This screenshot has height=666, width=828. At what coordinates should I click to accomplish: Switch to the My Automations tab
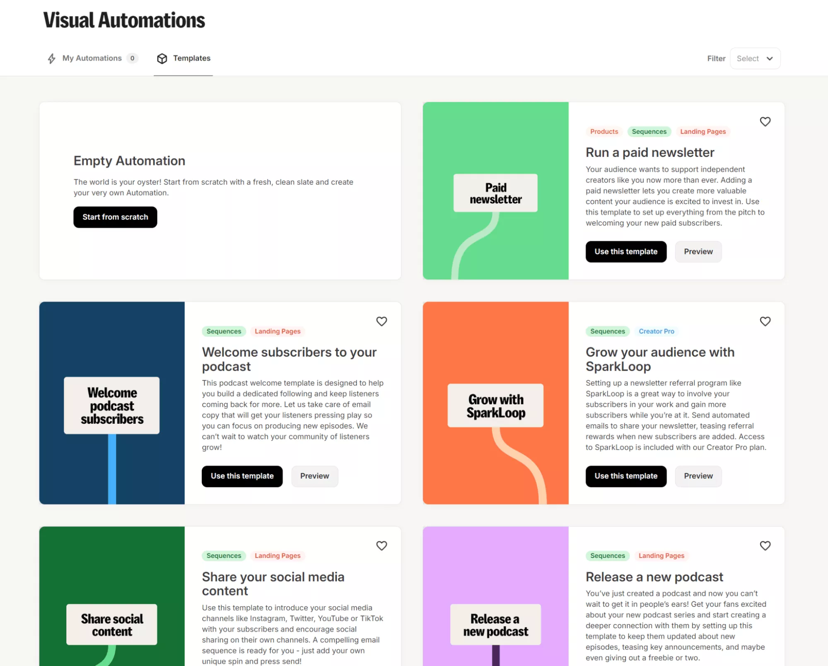click(x=92, y=58)
